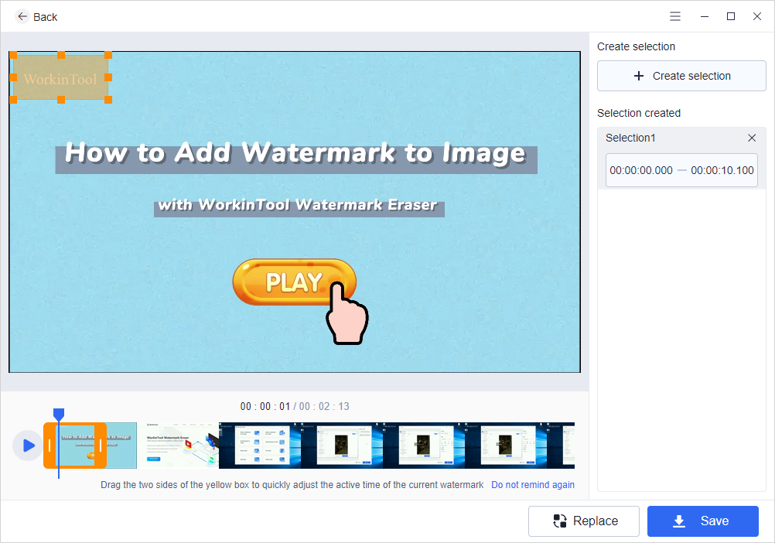The image size is (775, 543).
Task: Click right handle of the orange timeline range box
Action: [100, 446]
